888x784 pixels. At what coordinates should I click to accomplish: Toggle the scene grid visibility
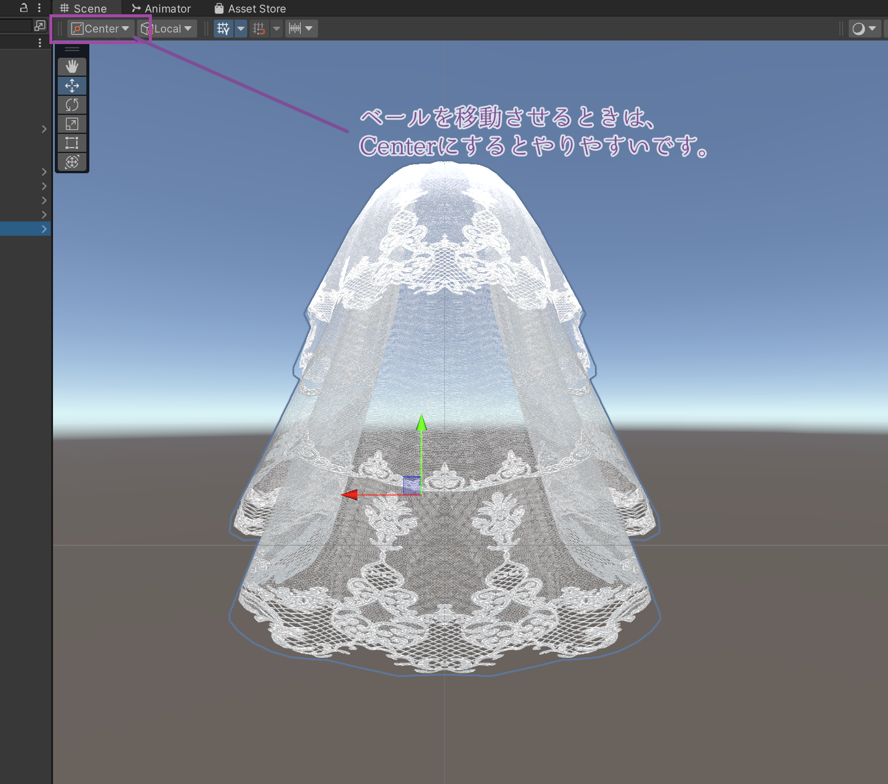click(x=223, y=28)
